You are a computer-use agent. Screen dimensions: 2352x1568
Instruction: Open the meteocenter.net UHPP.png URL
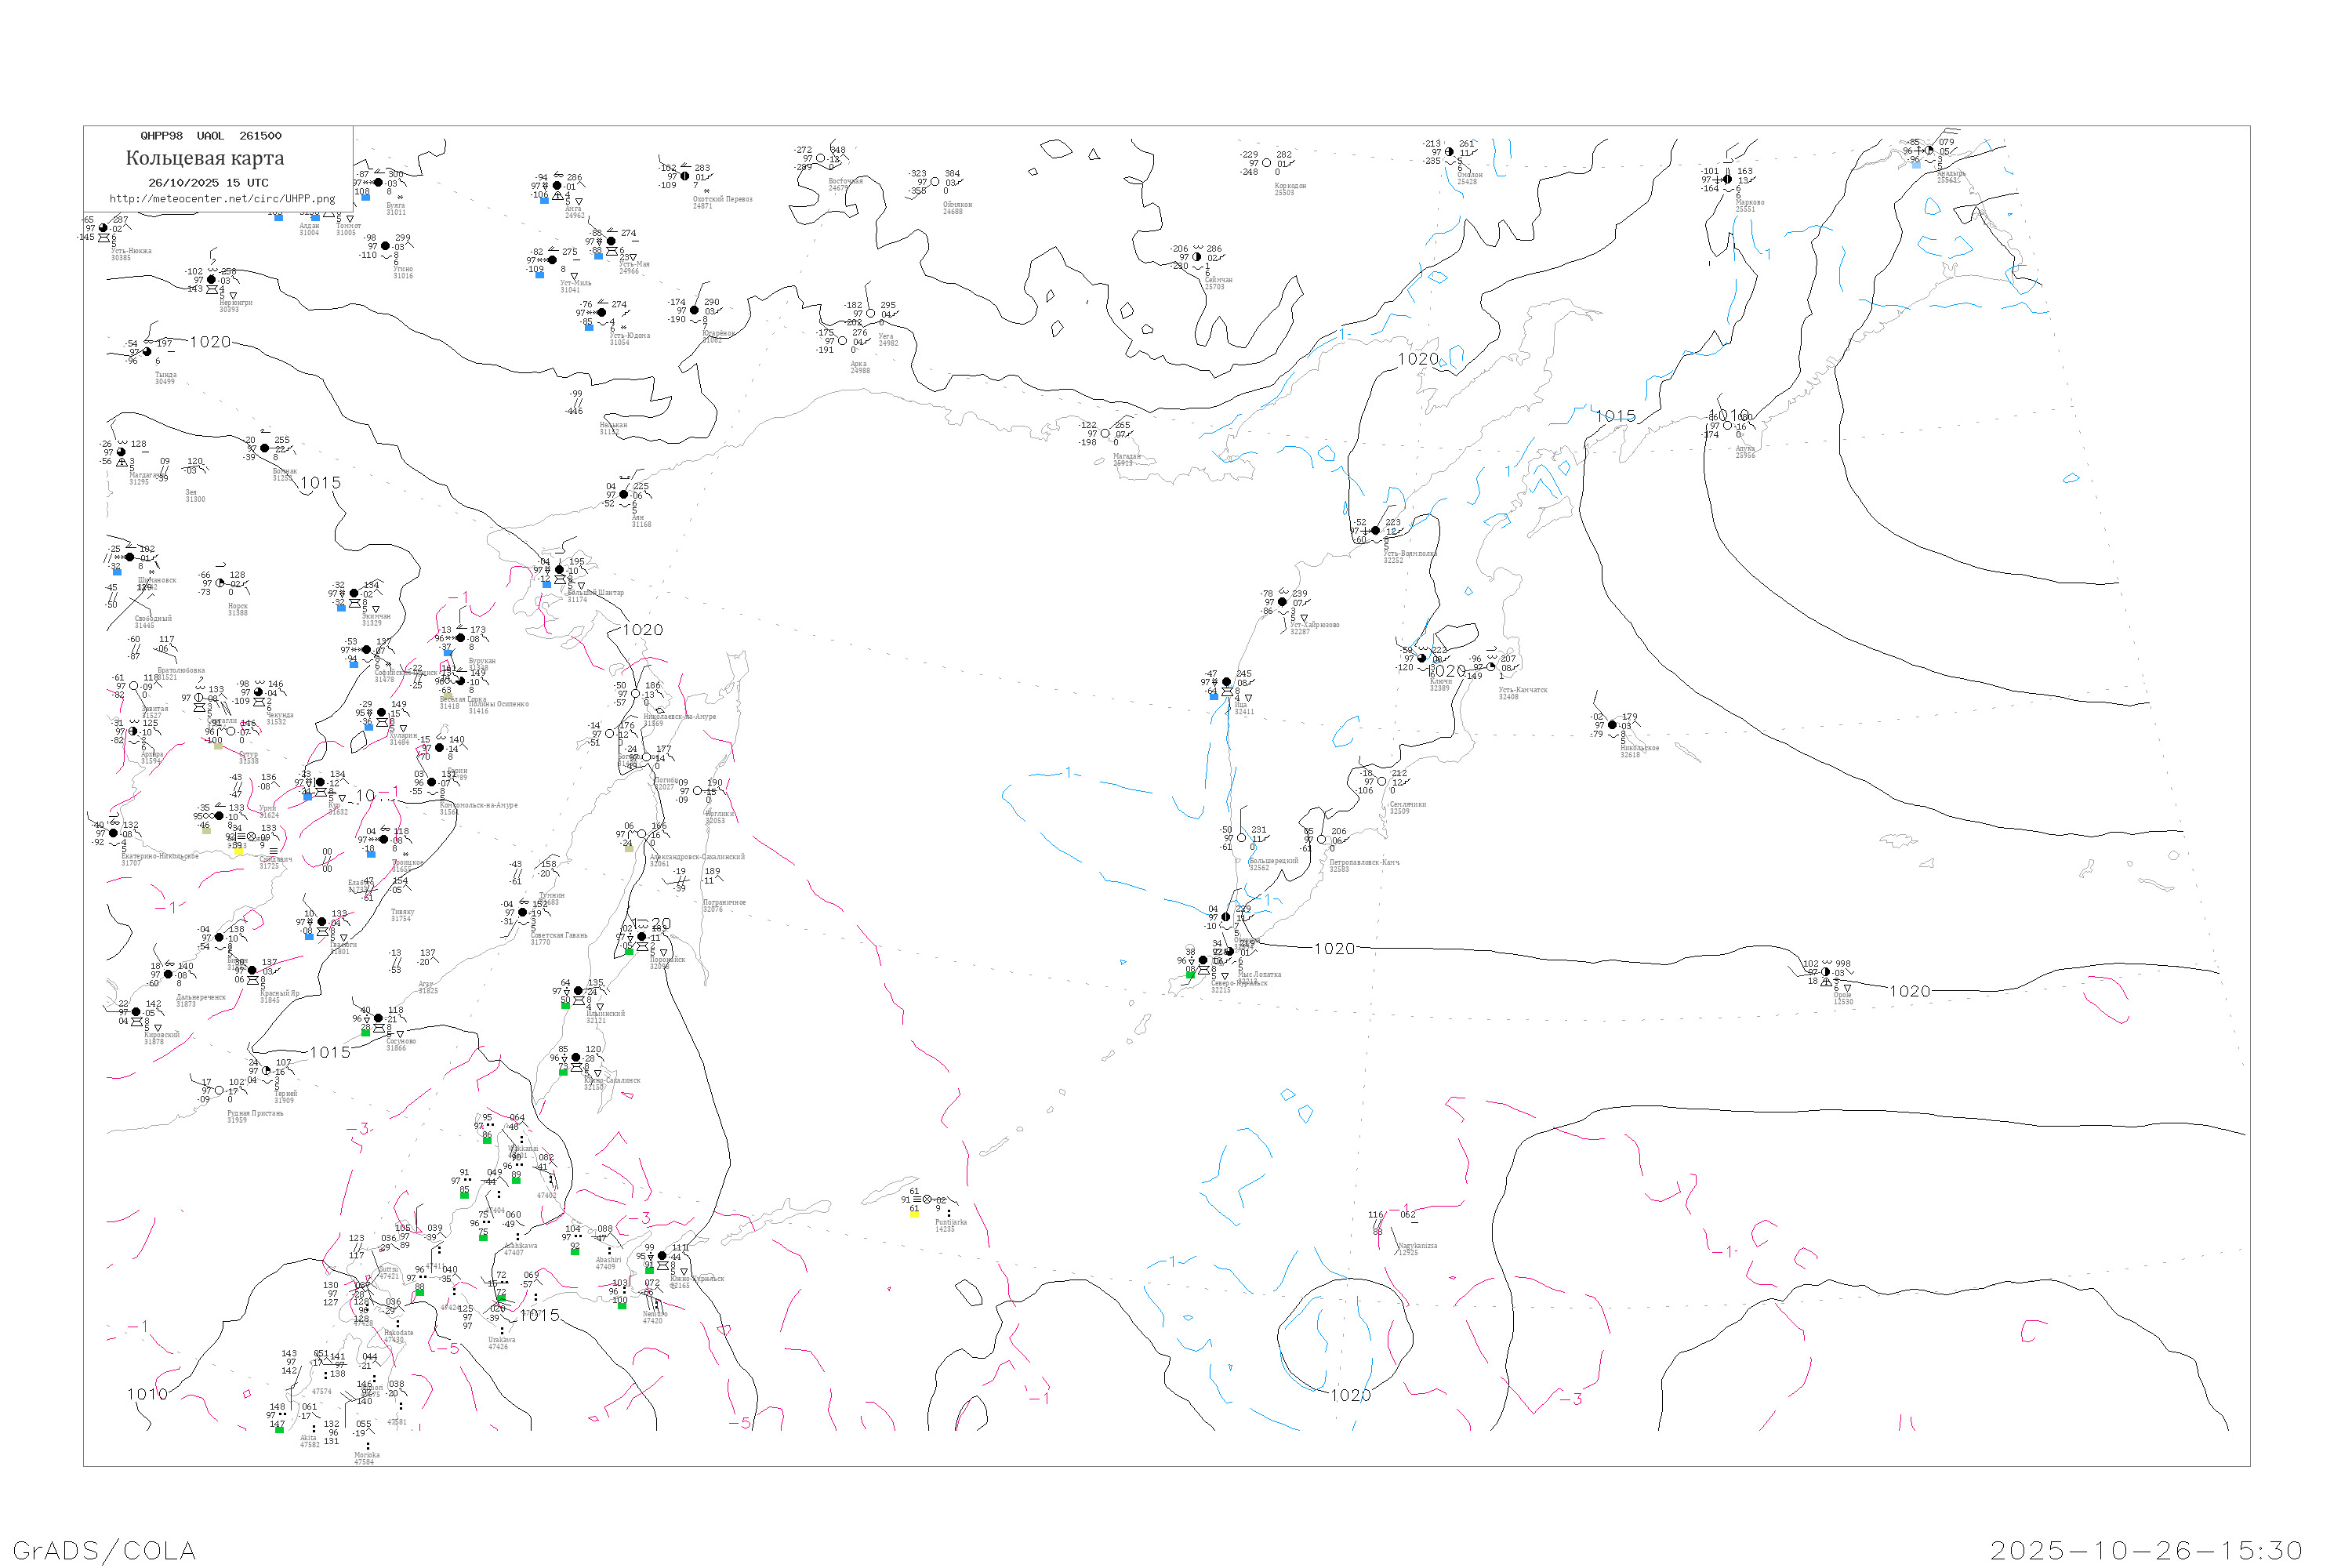(222, 199)
